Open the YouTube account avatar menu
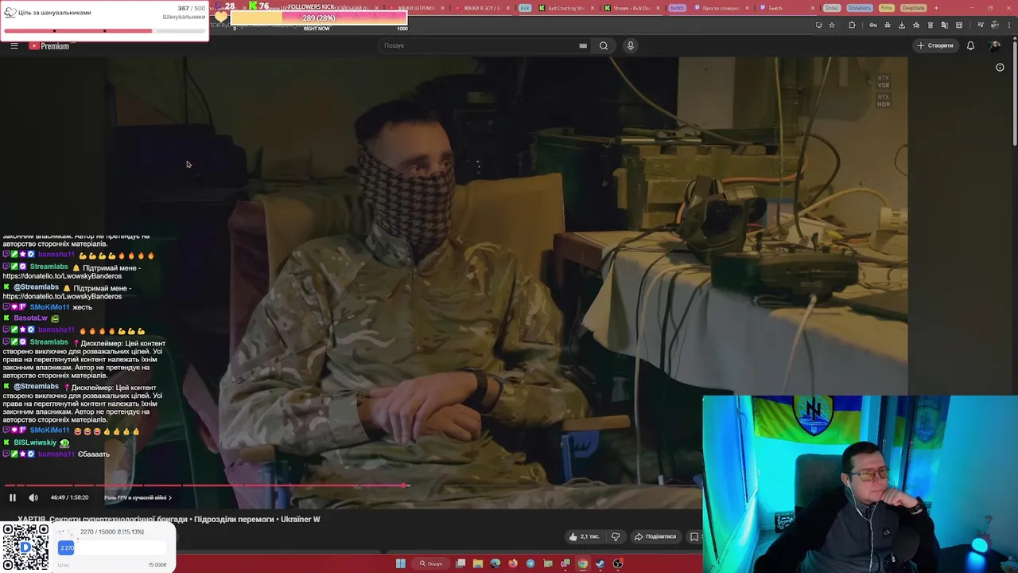 tap(994, 45)
